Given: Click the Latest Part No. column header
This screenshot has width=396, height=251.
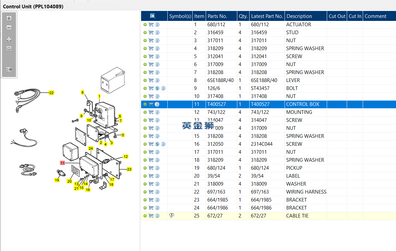Looking at the screenshot, I should (267, 16).
